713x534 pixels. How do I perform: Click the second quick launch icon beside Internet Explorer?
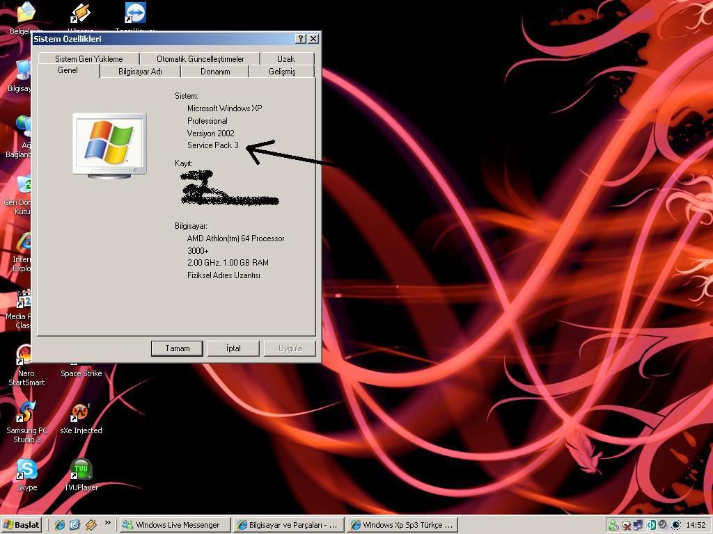tap(75, 525)
